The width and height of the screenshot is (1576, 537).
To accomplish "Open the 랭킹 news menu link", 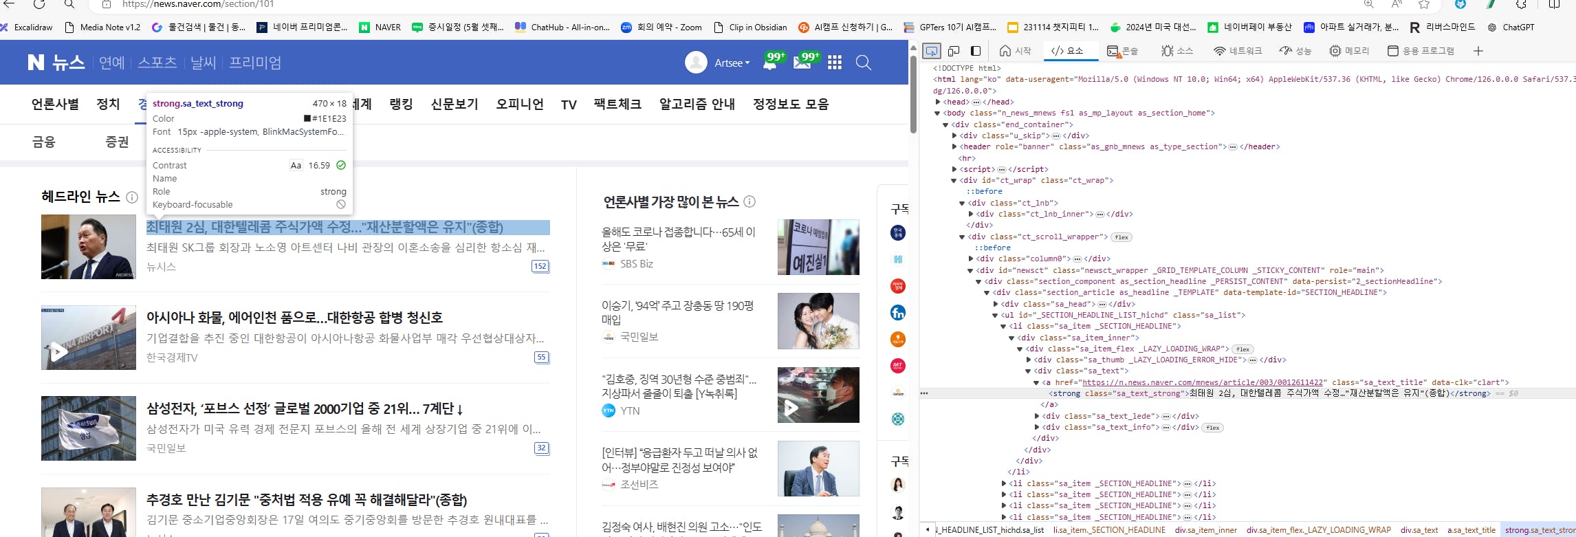I will (401, 104).
